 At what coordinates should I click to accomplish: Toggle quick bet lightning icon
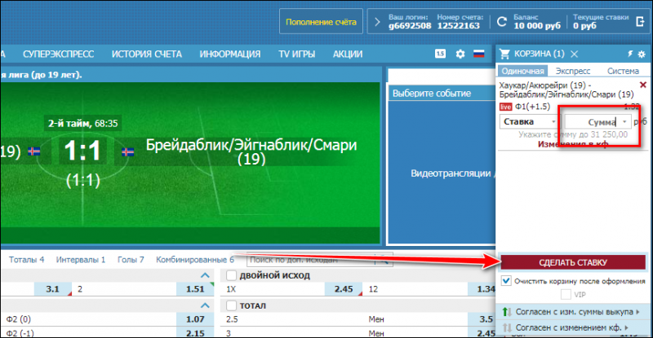(x=630, y=54)
